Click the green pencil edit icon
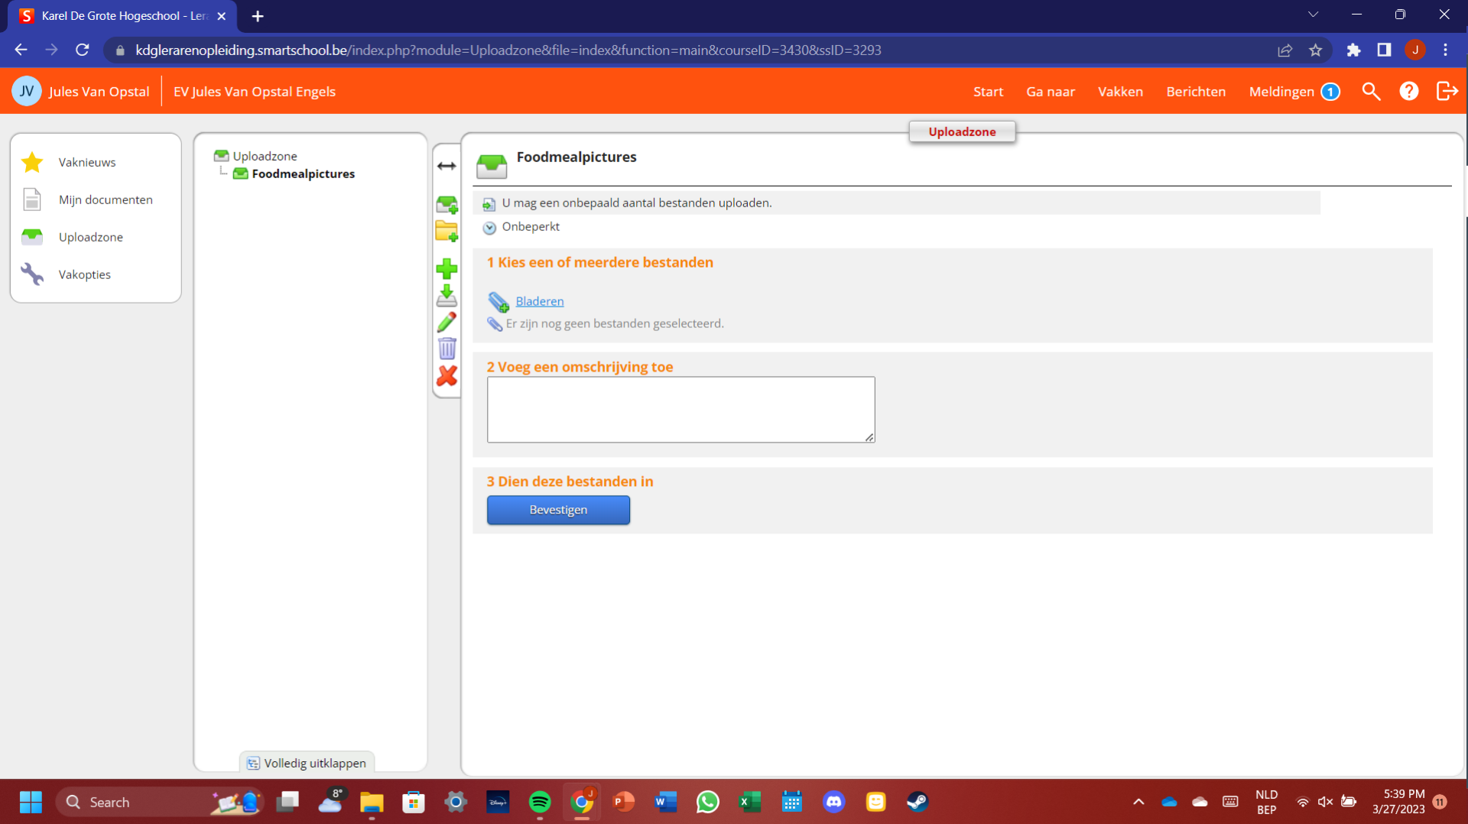 point(447,322)
